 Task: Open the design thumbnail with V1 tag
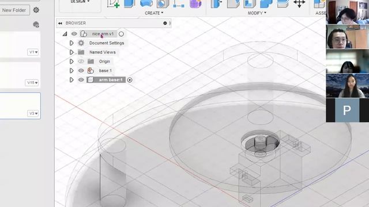[x=20, y=45]
